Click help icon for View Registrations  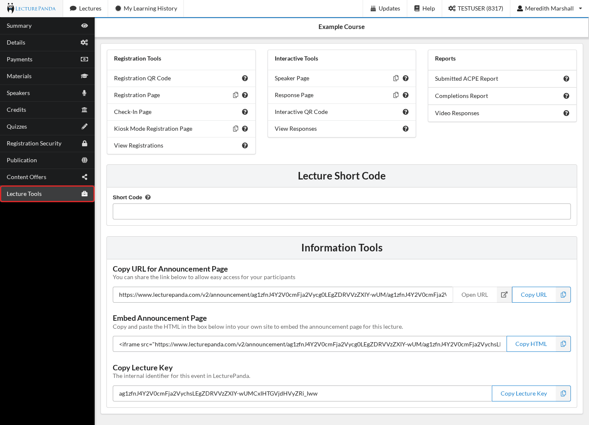pos(245,145)
